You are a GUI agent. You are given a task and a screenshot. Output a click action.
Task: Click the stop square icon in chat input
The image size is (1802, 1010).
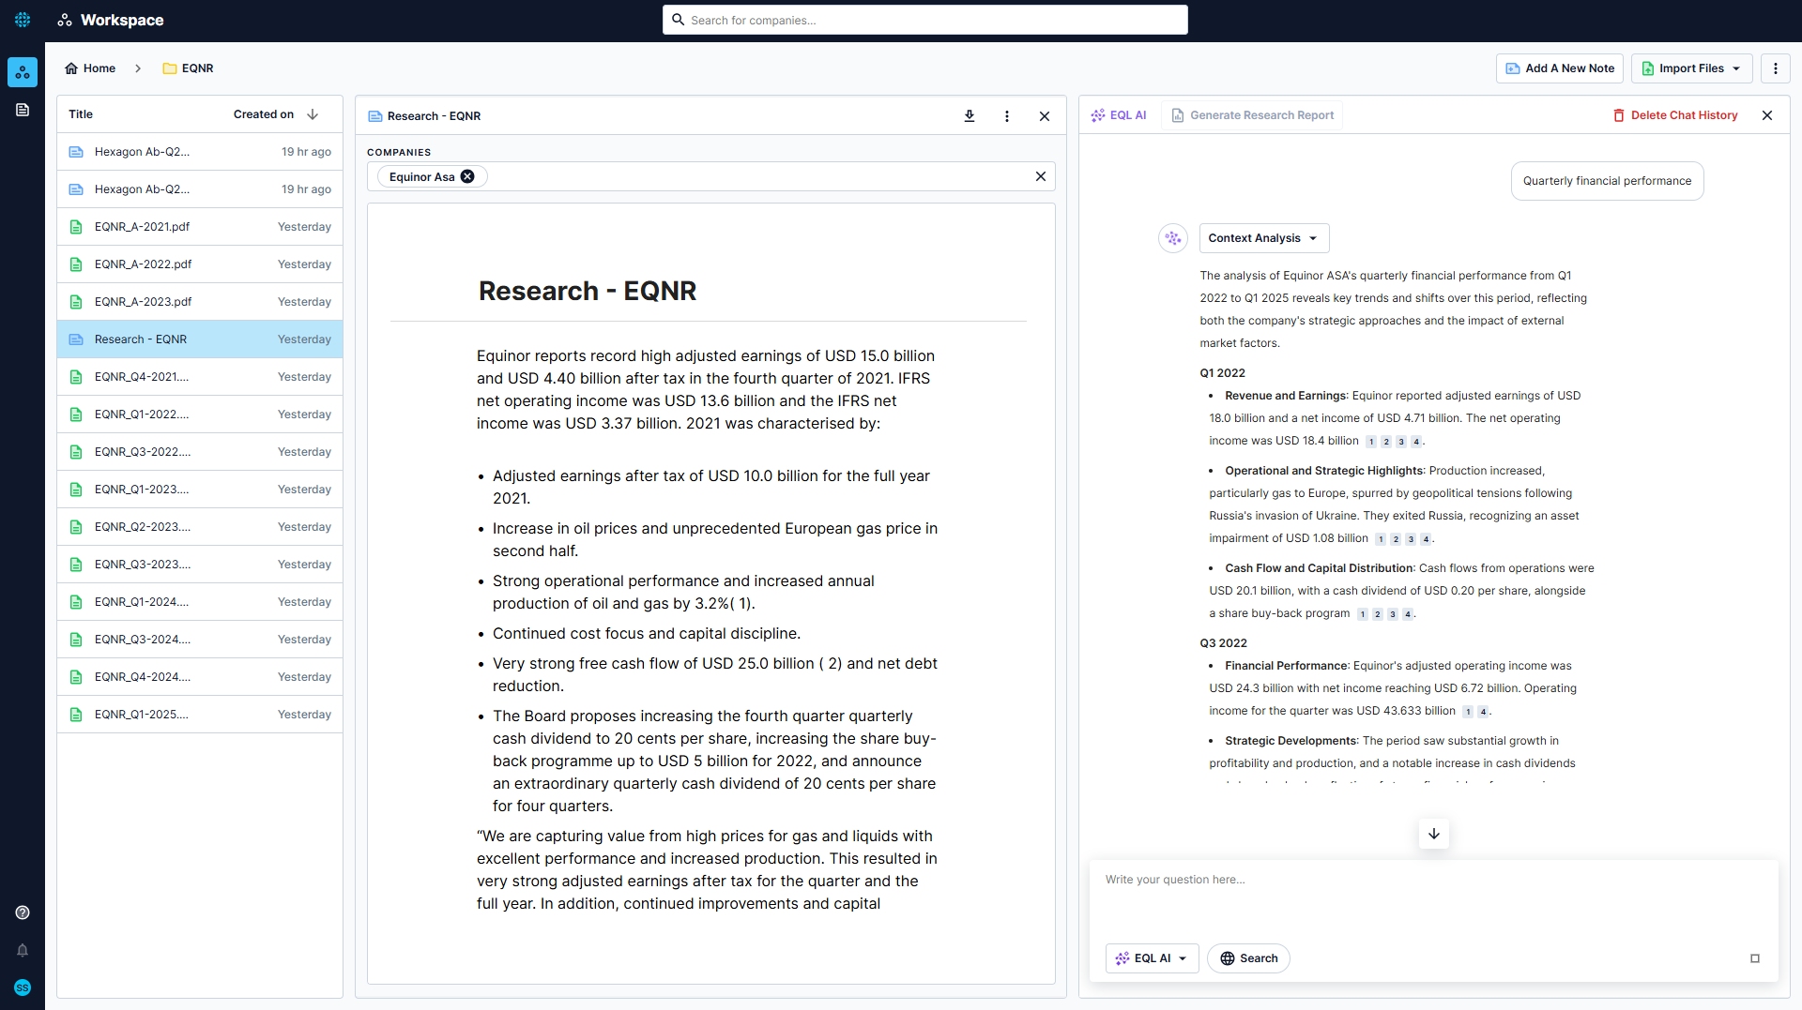click(x=1755, y=958)
